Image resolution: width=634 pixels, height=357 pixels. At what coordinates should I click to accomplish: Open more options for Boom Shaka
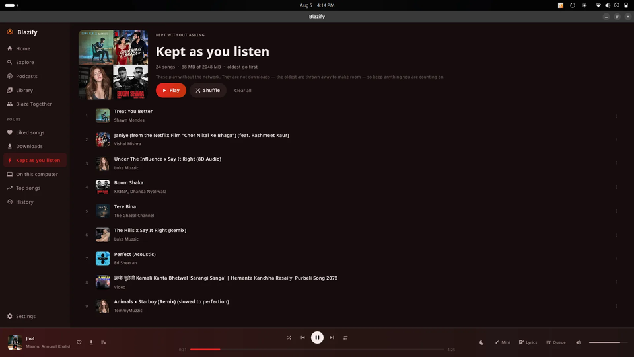point(616,187)
